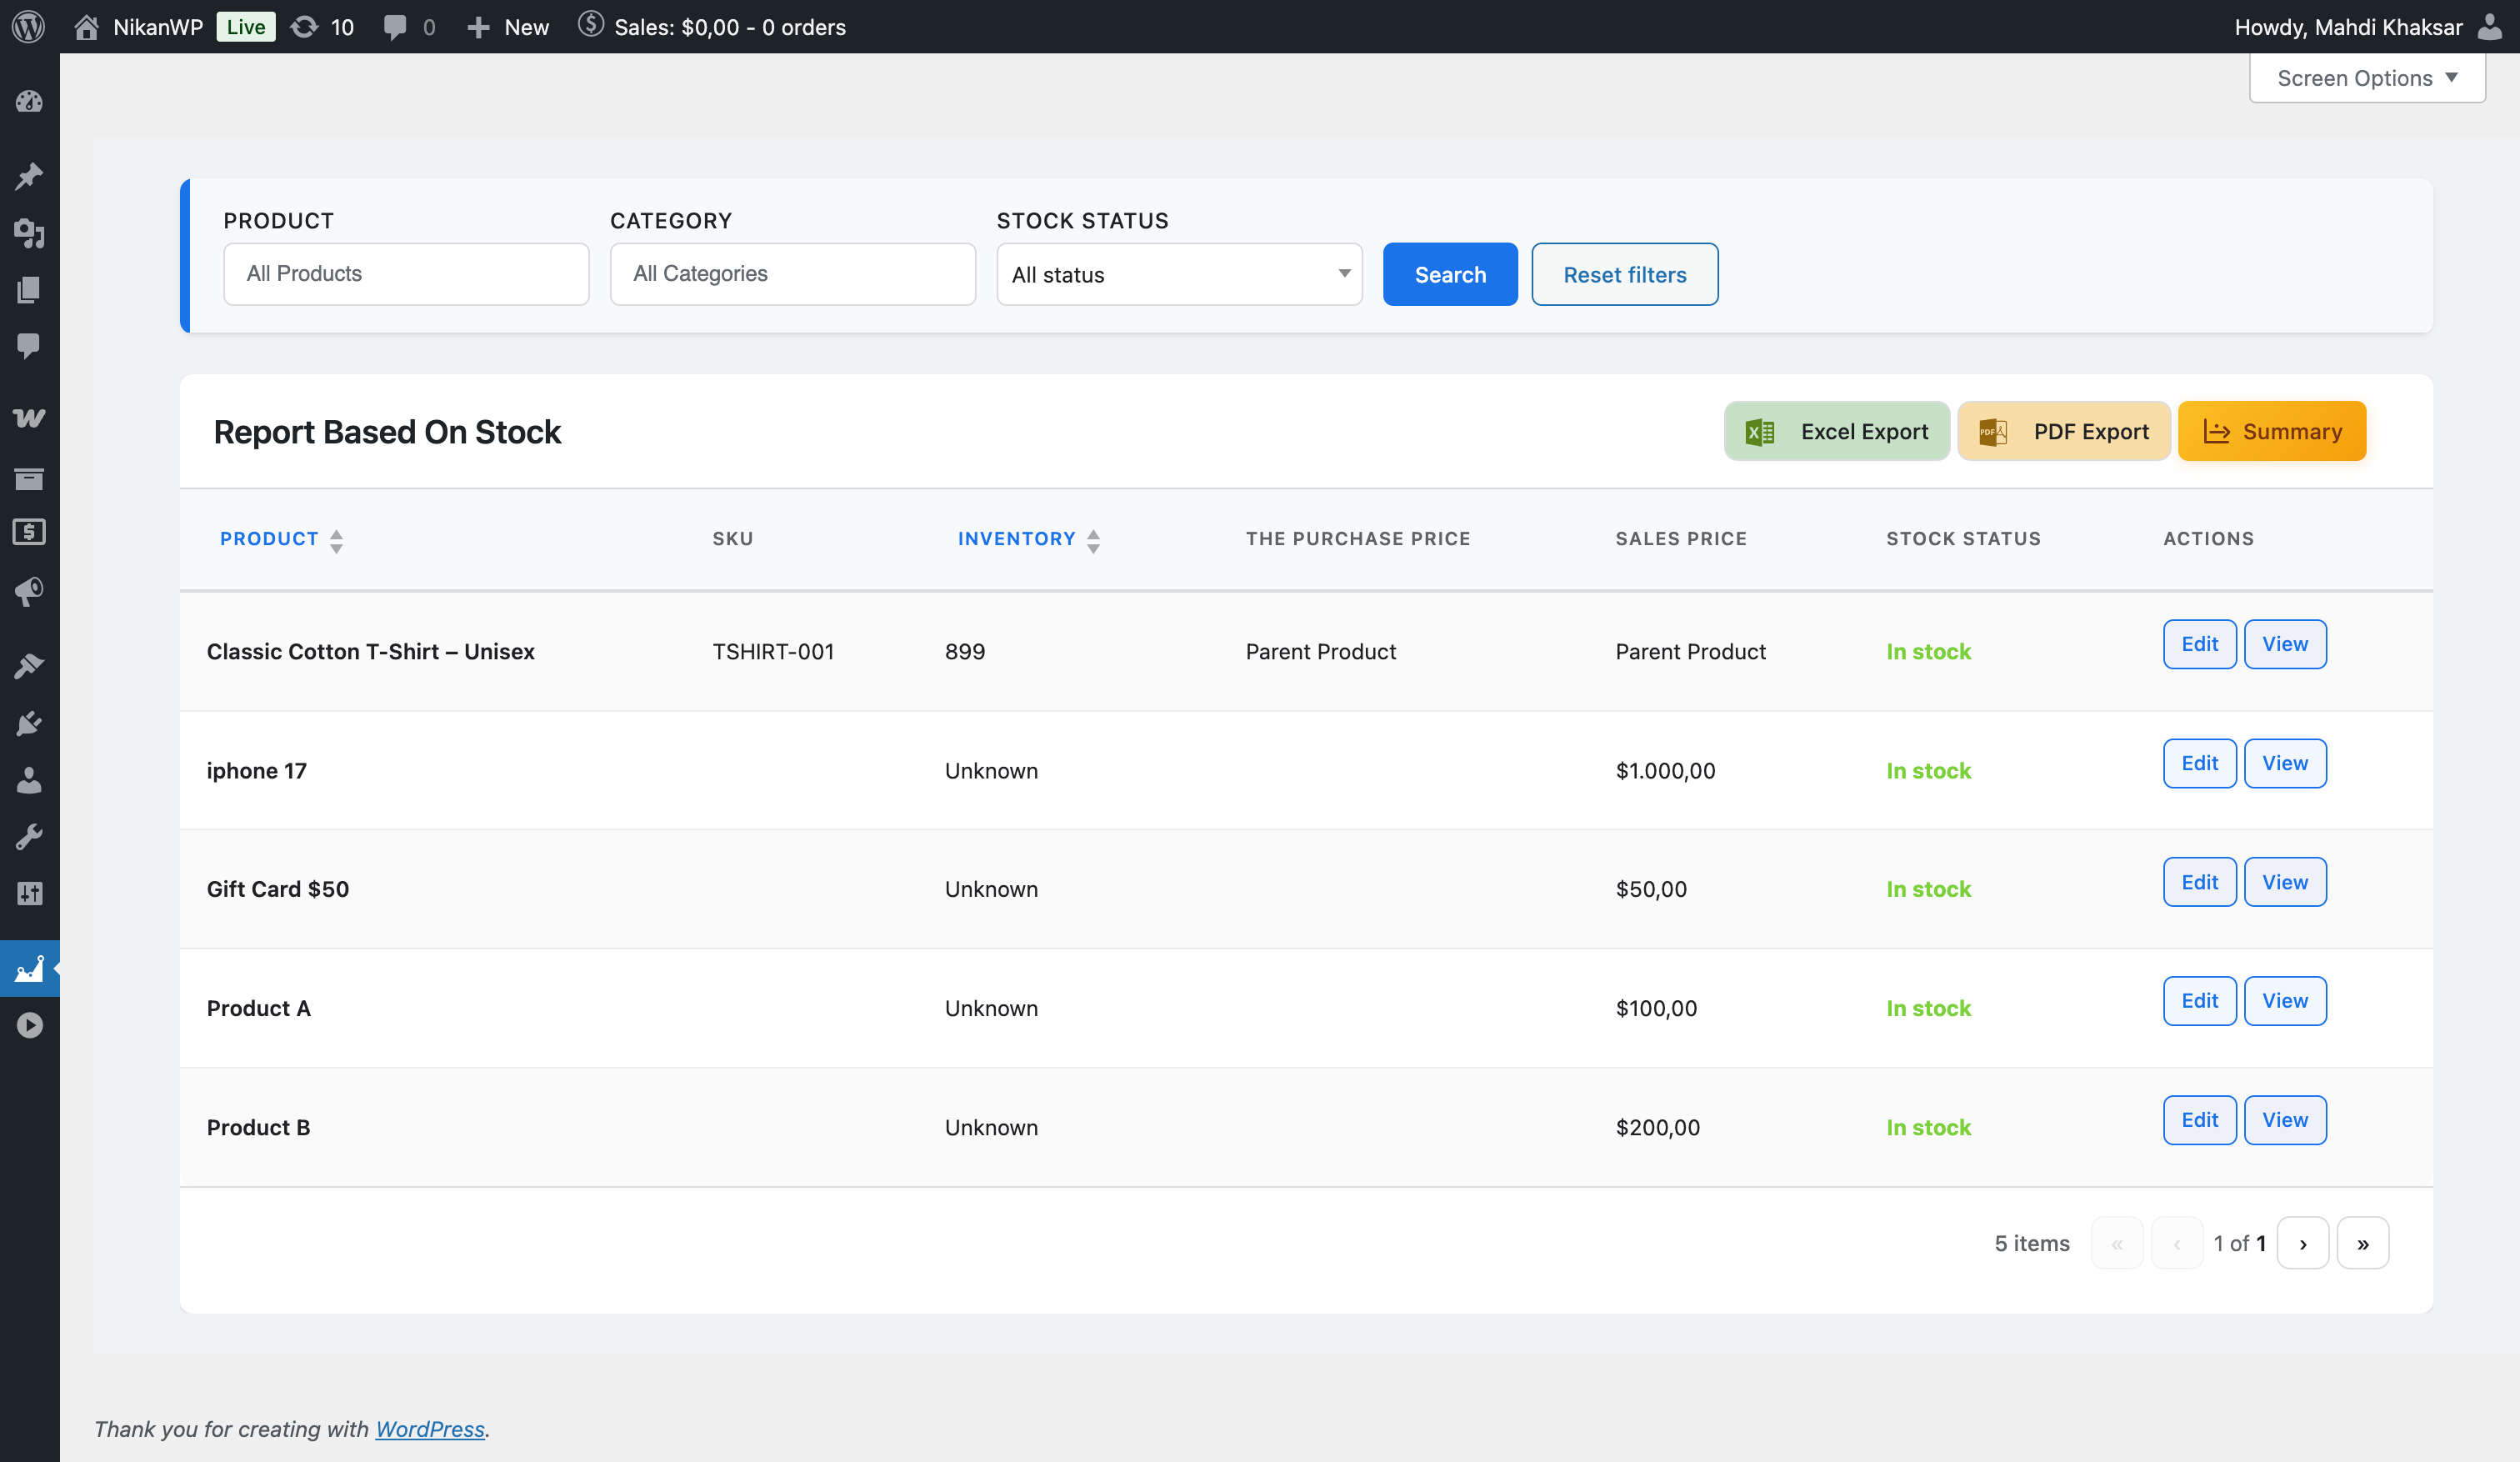Screen dimensions: 2520x1462
Task: Open the Media Library icon in sidebar
Action: tap(29, 235)
